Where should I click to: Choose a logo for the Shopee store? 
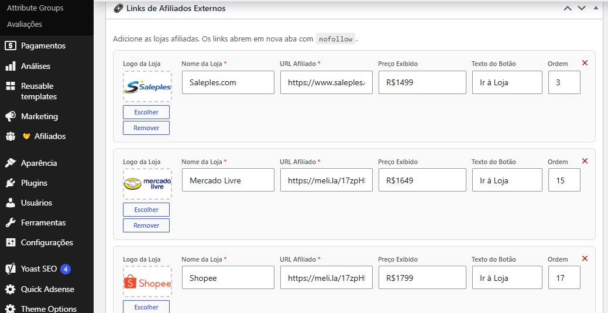click(146, 307)
